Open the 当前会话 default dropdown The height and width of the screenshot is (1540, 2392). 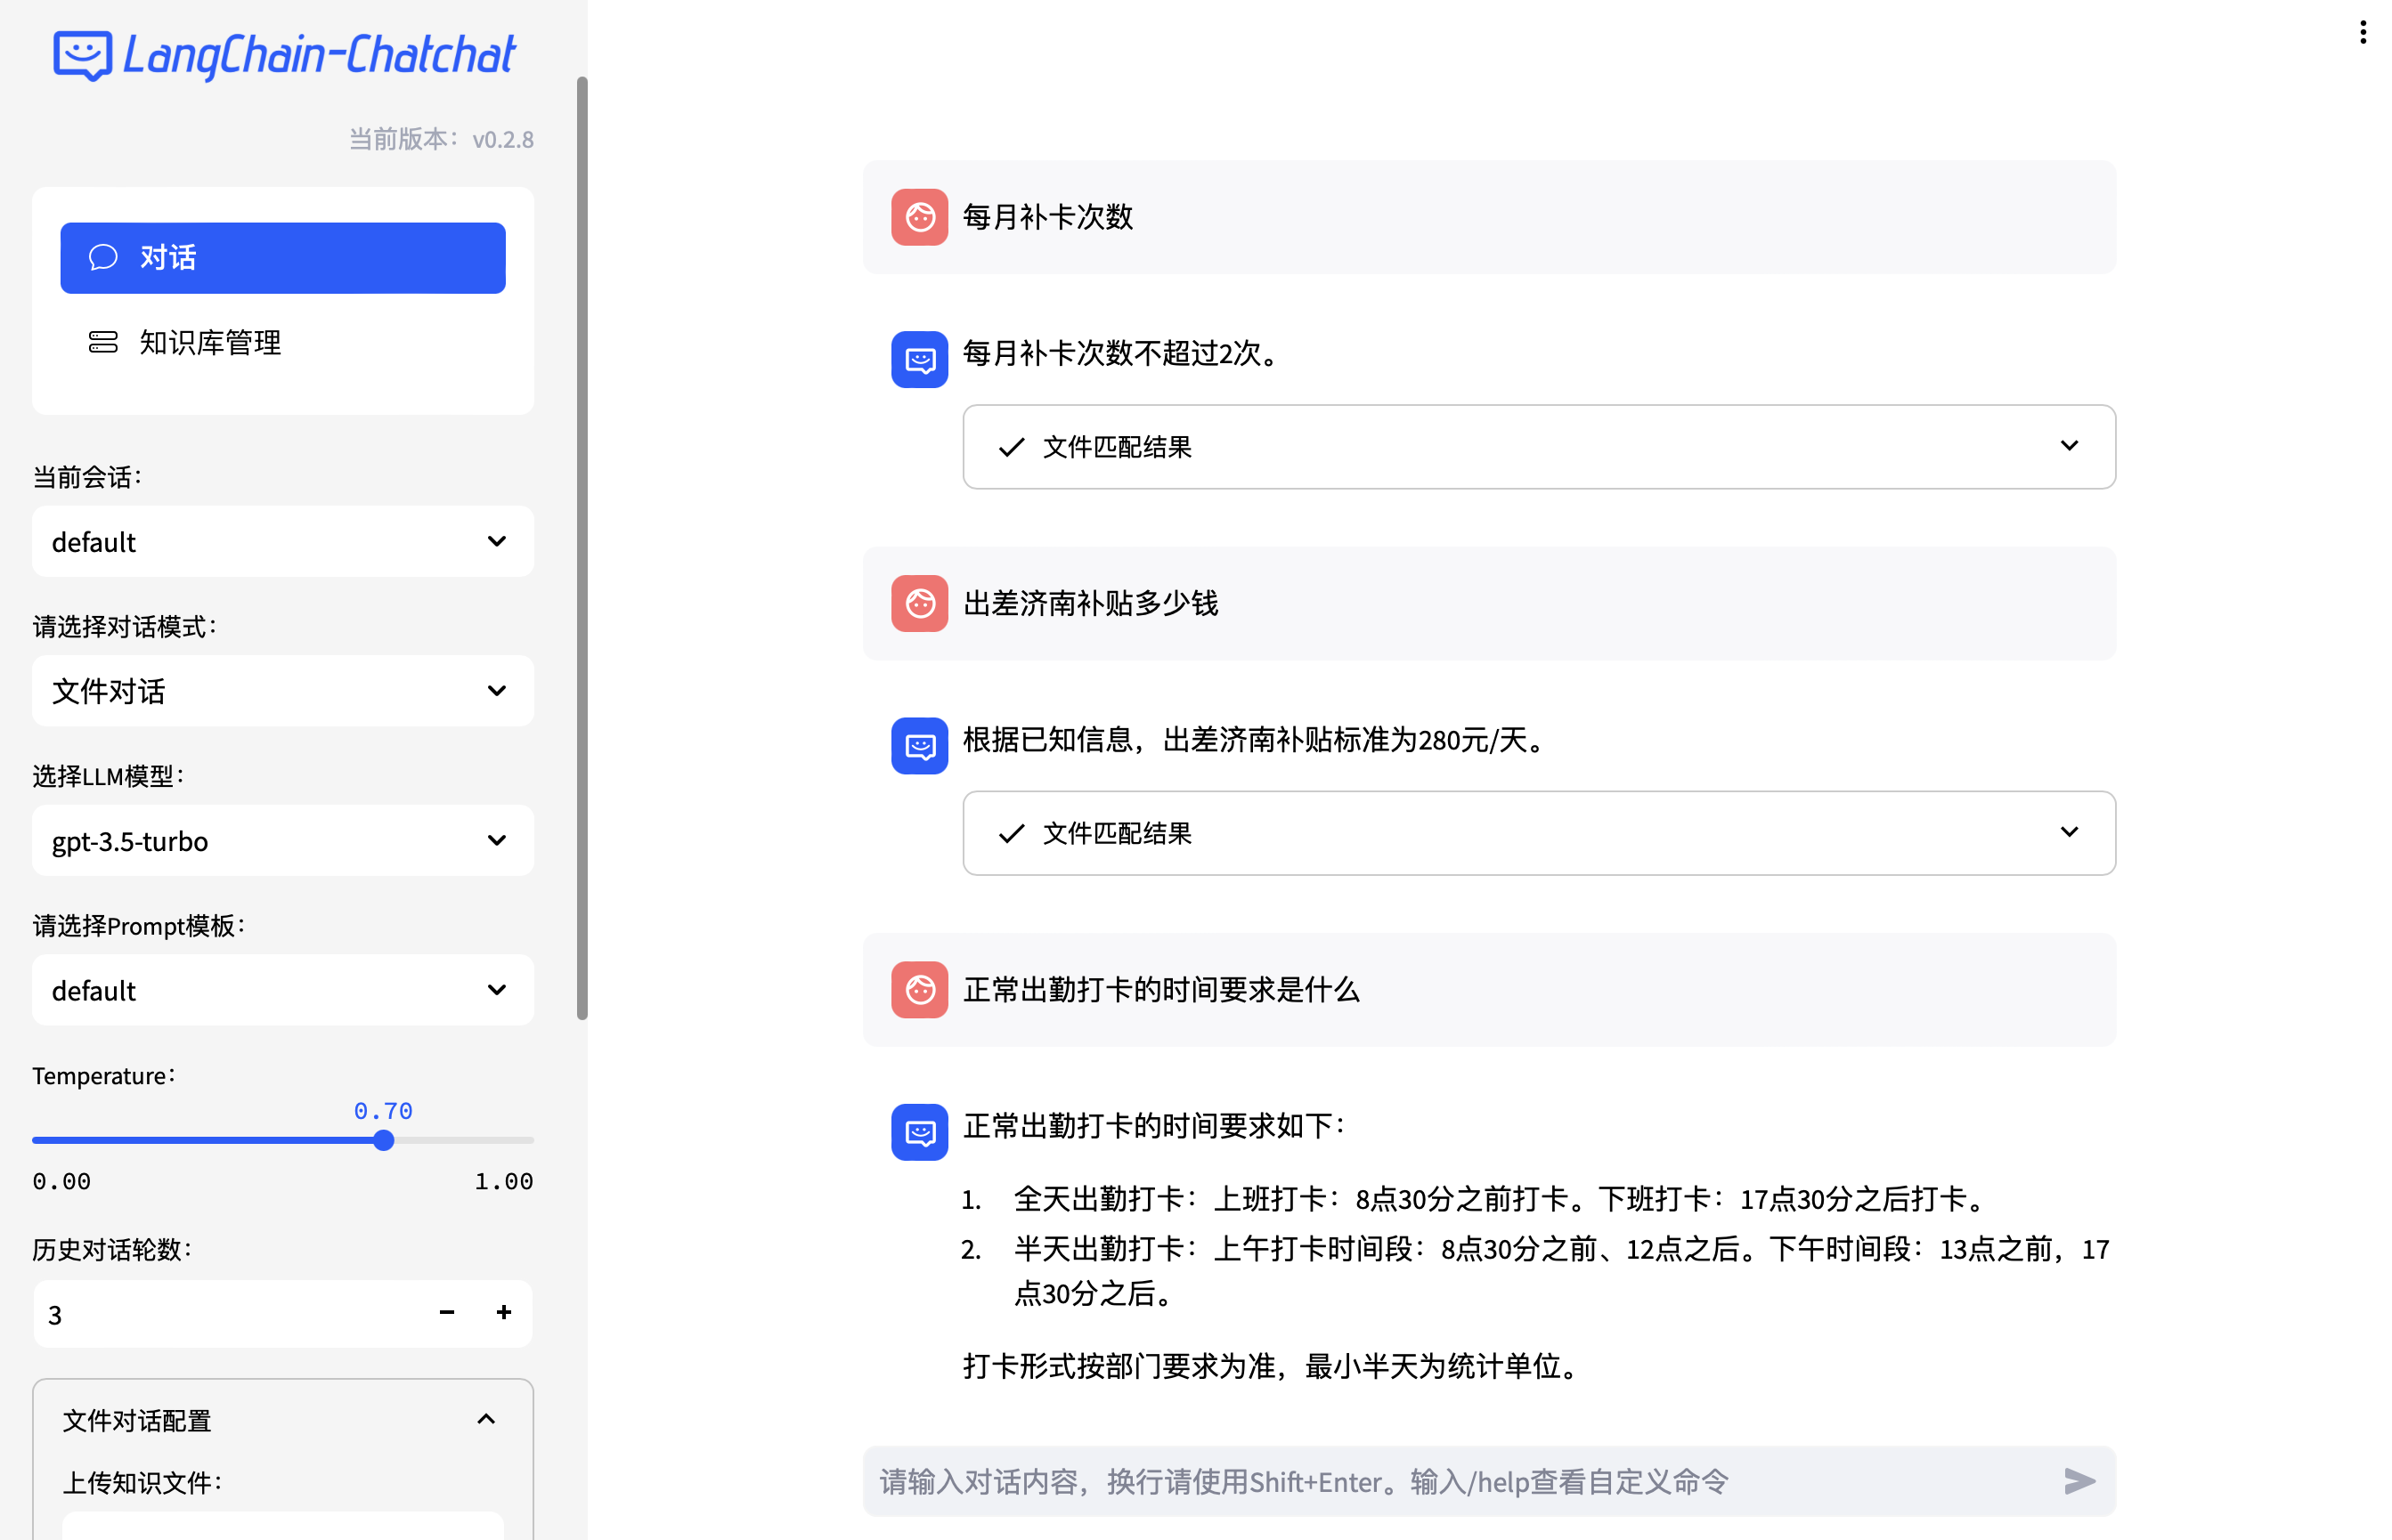point(282,541)
